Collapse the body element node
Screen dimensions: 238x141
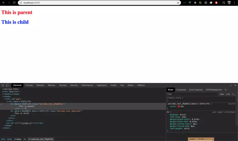(3, 96)
